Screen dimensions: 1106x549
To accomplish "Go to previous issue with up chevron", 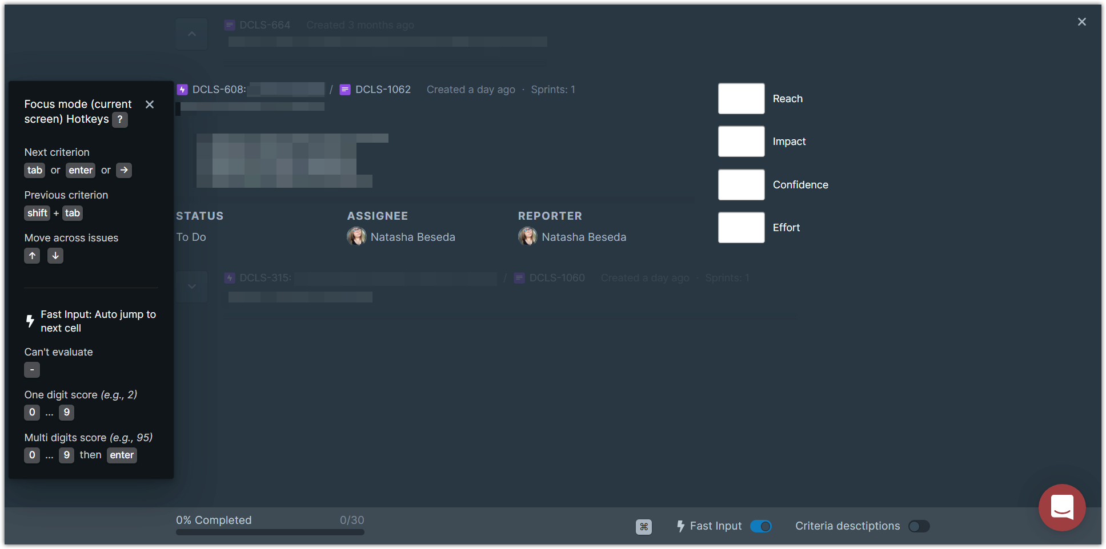I will (192, 34).
